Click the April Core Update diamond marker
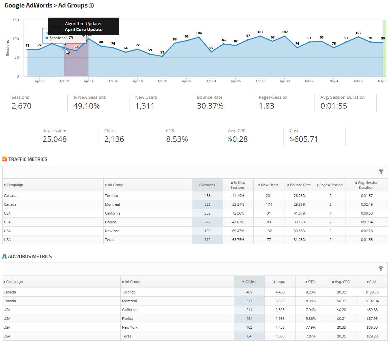The height and width of the screenshot is (343, 391). (x=84, y=35)
